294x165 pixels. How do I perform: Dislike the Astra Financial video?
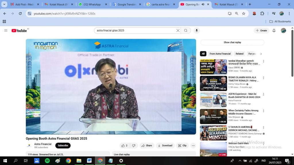point(134,146)
